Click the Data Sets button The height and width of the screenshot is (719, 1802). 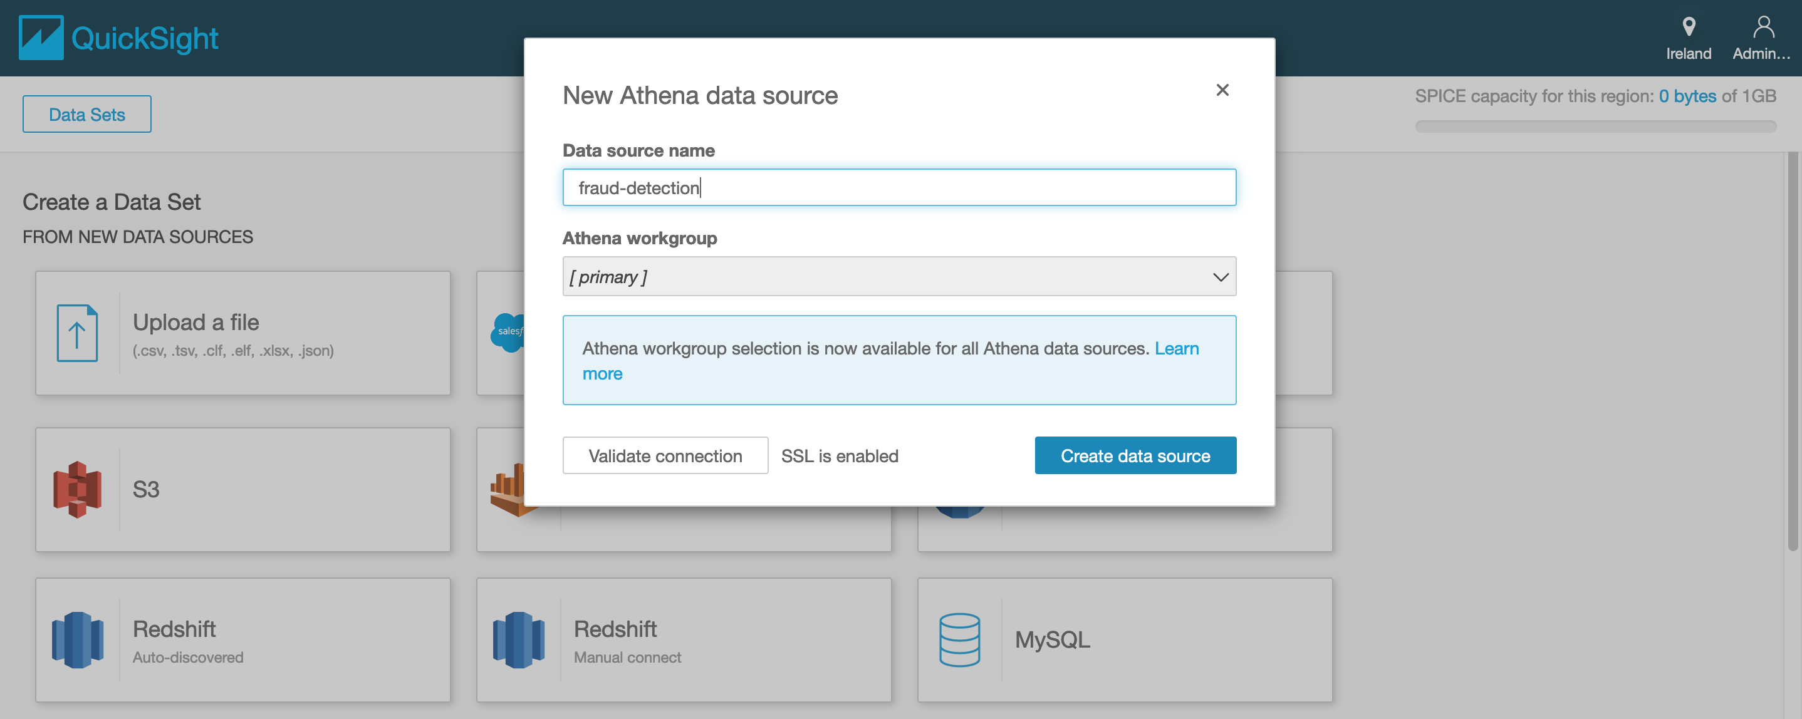86,114
